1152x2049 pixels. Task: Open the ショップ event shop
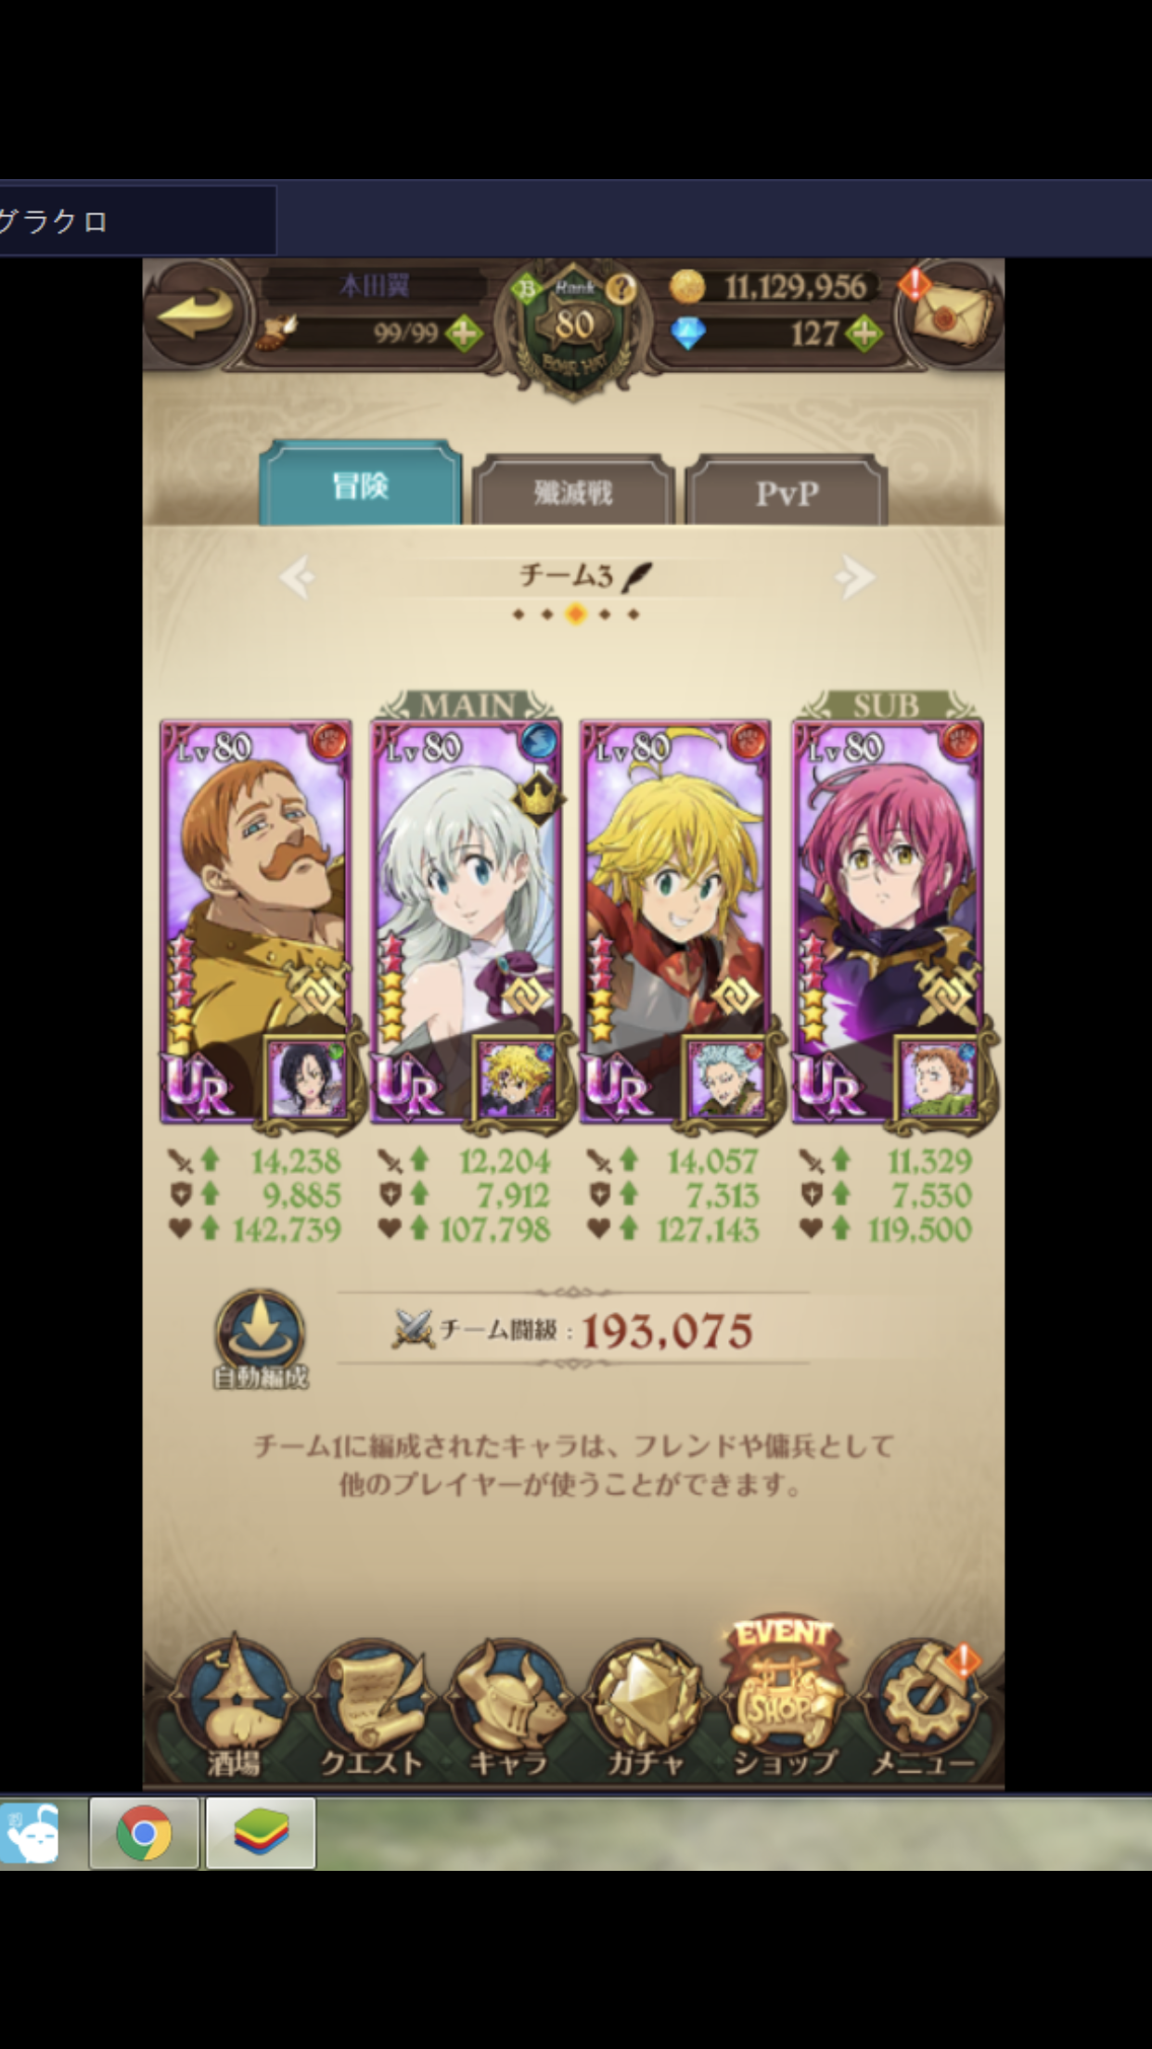784,1700
